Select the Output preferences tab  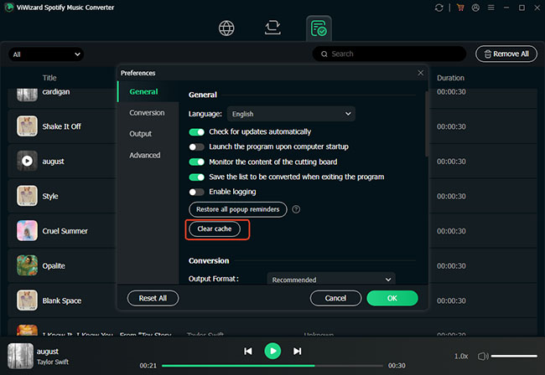tap(148, 134)
